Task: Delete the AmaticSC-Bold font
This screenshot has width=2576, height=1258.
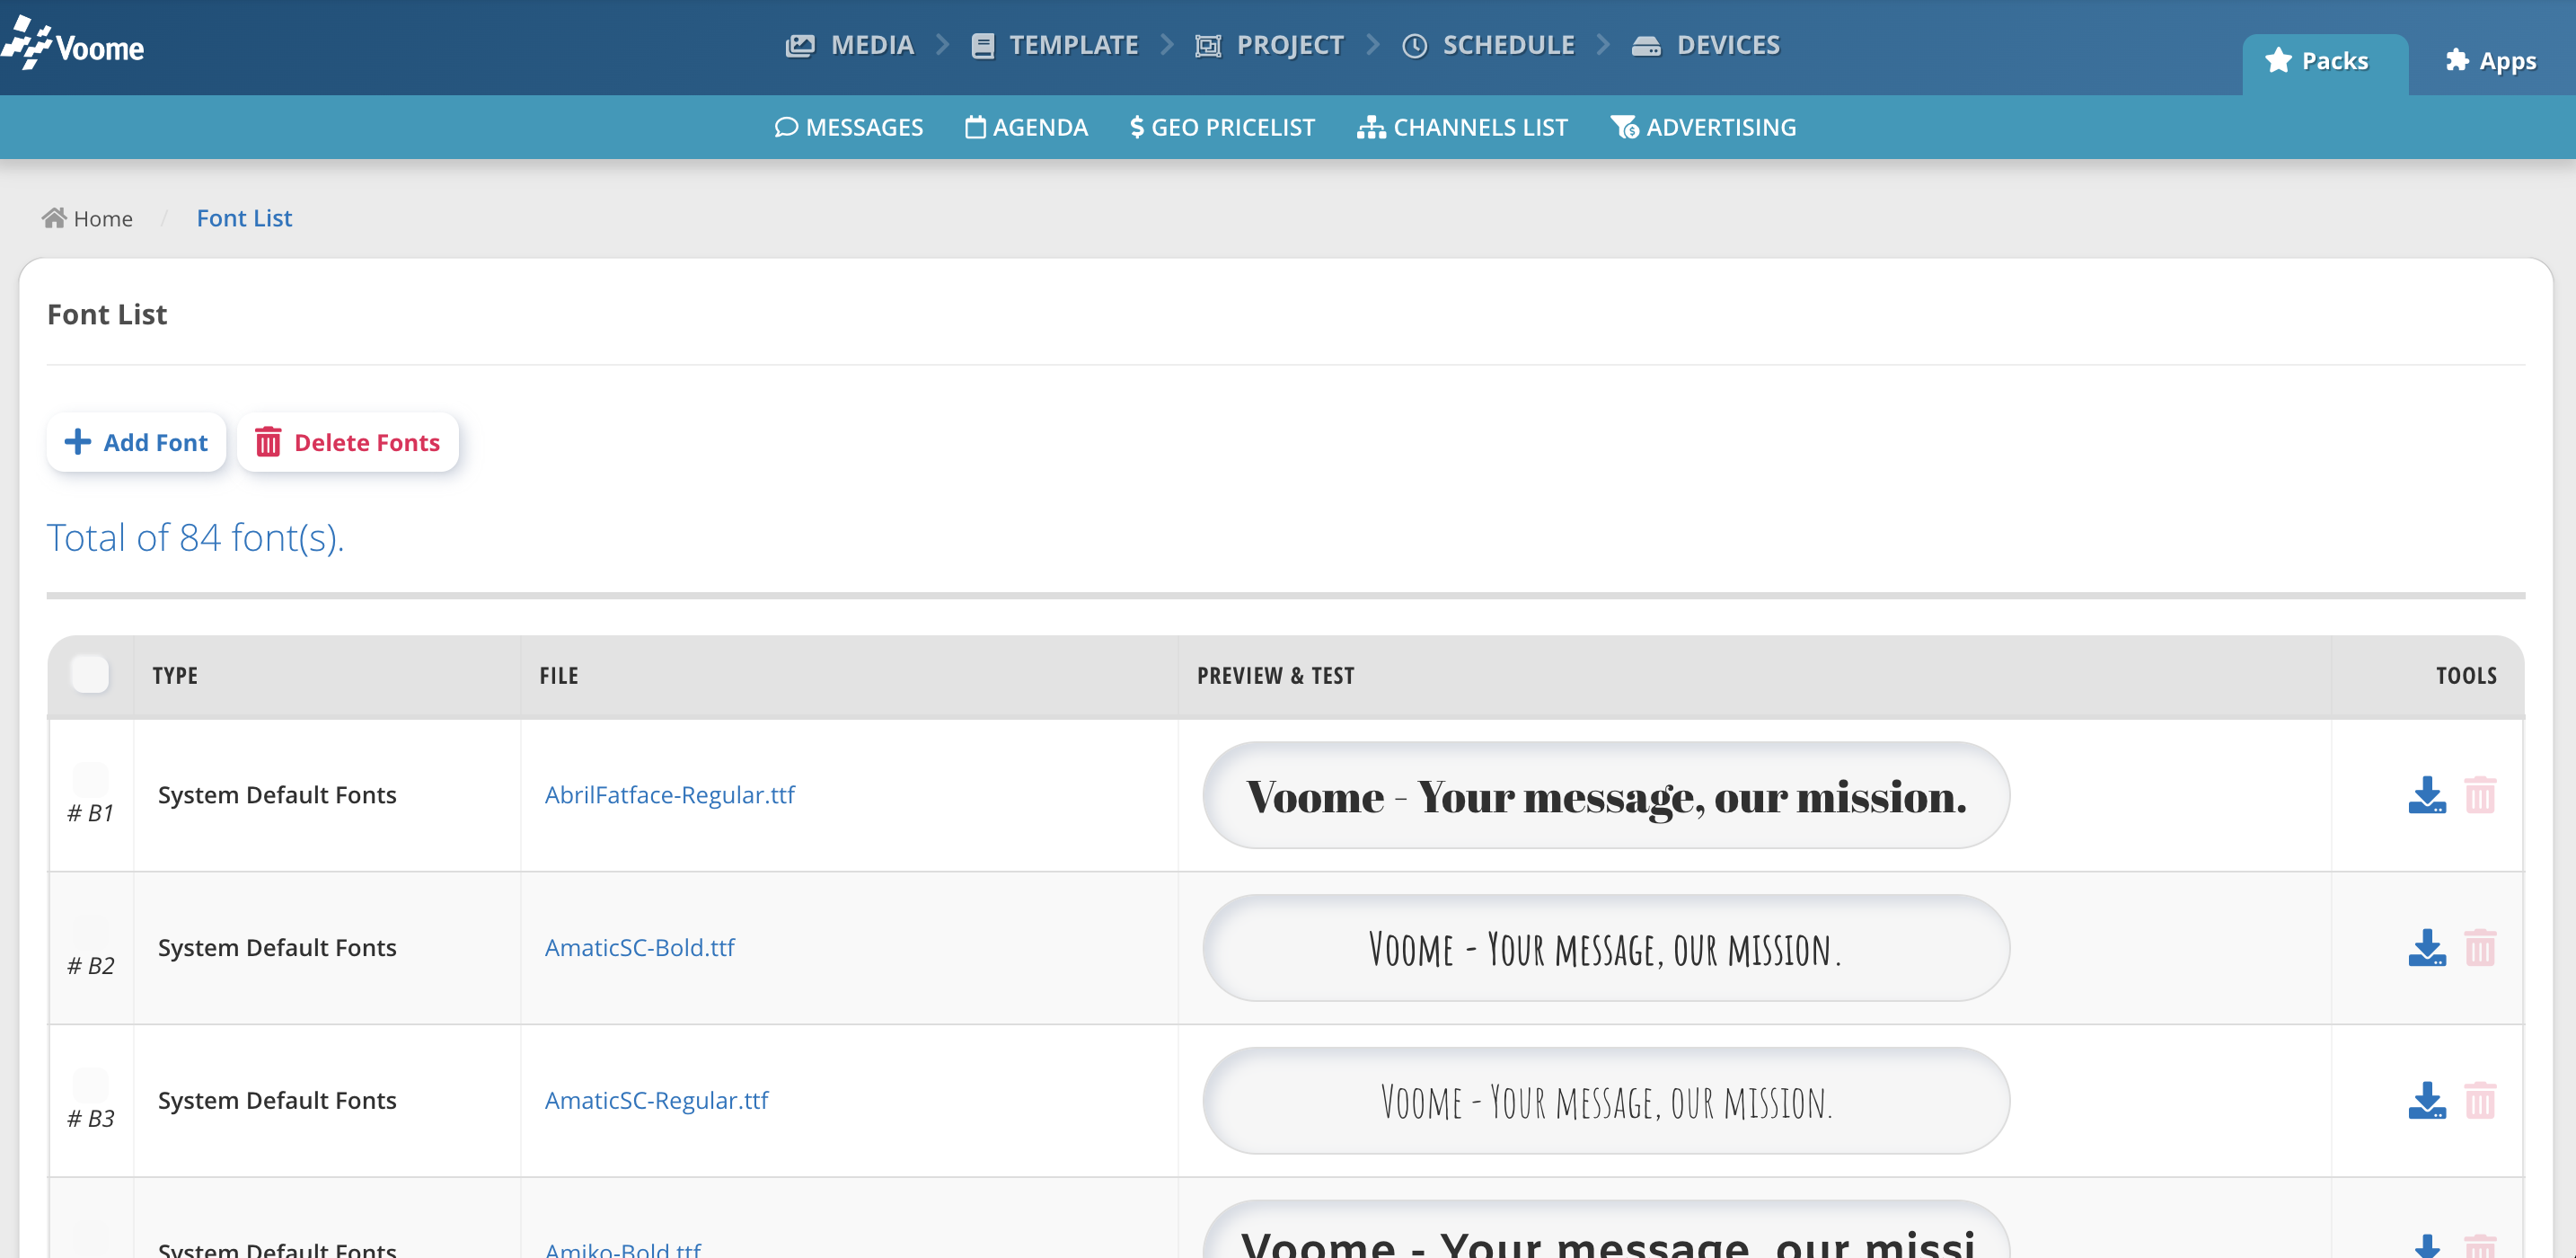Action: coord(2480,948)
